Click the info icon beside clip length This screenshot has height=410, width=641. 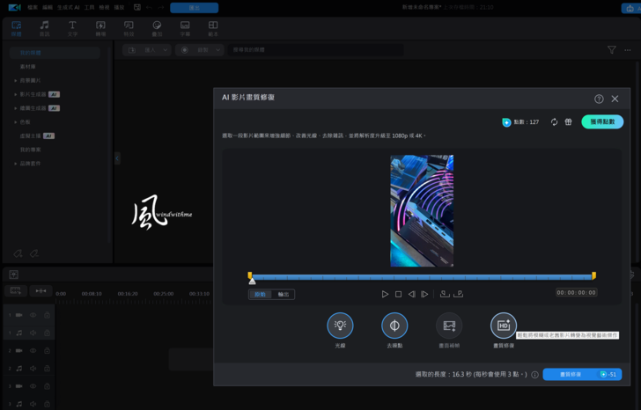pyautogui.click(x=534, y=375)
